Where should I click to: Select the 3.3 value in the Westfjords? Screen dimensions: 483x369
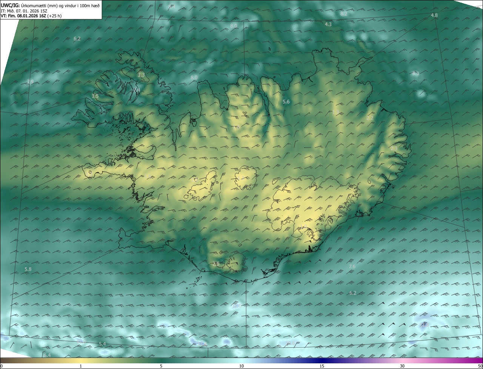141,75
